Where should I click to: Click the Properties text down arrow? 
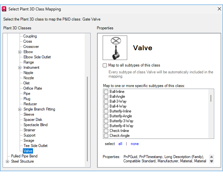click(x=212, y=161)
